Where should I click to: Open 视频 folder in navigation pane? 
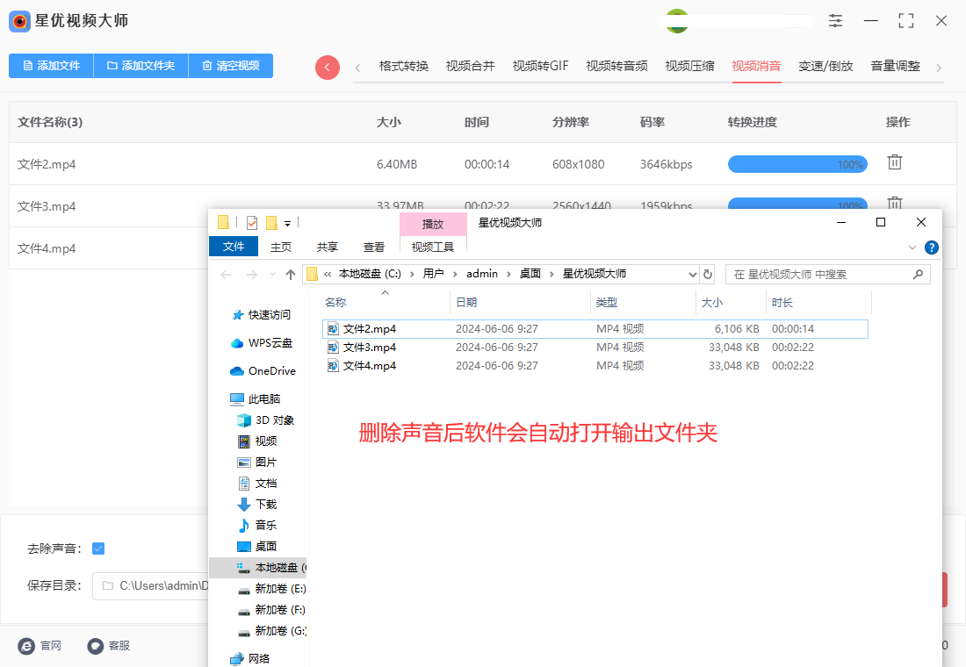(257, 441)
